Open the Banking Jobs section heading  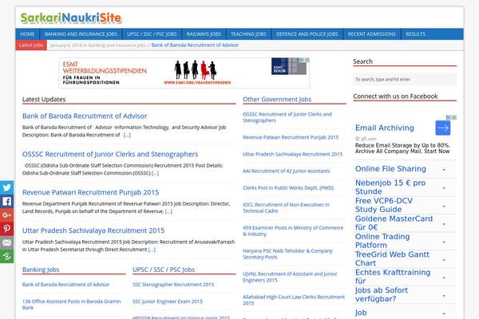(x=41, y=270)
